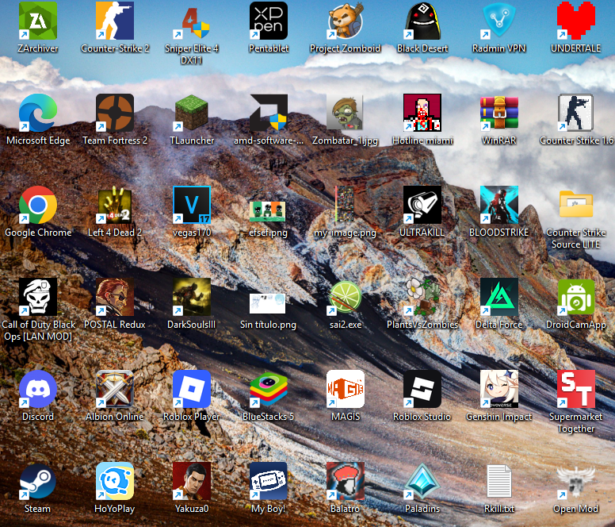615x527 pixels.
Task: Click the Yakuza0 shortcut
Action: tap(192, 481)
